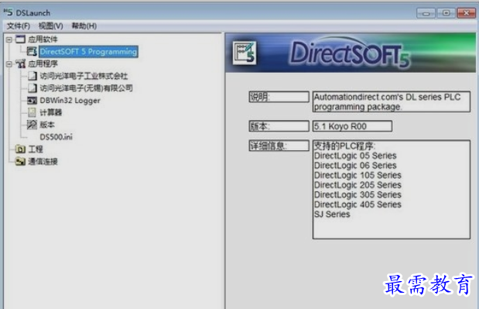This screenshot has height=309, width=479.
Task: Select the 应用程序 root label
Action: click(43, 64)
